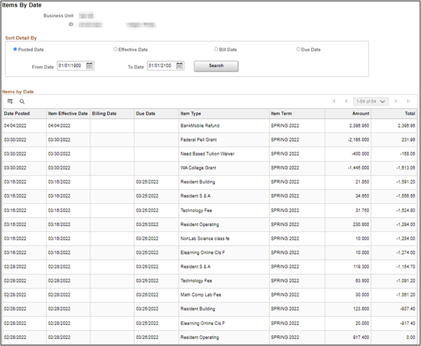
Task: Jump to last page of results
Action: (408, 102)
